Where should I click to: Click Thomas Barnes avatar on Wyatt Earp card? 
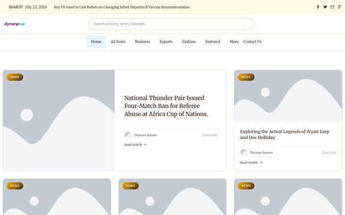[x=243, y=152]
